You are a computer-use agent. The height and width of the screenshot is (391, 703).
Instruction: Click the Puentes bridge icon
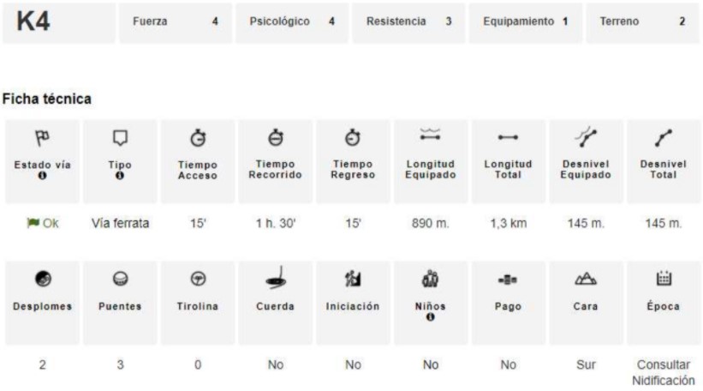point(120,279)
